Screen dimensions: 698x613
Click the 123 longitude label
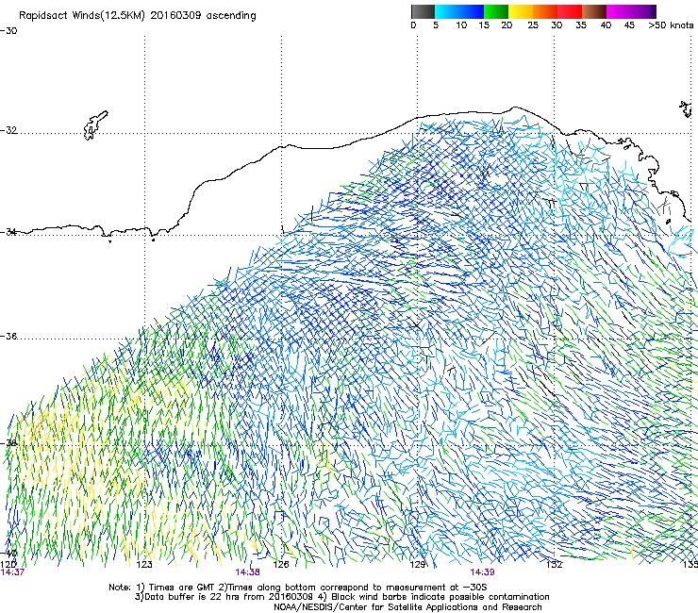pos(144,565)
